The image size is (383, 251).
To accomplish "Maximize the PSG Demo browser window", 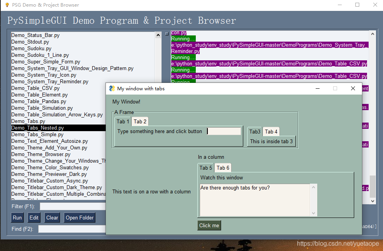I will (357, 5).
